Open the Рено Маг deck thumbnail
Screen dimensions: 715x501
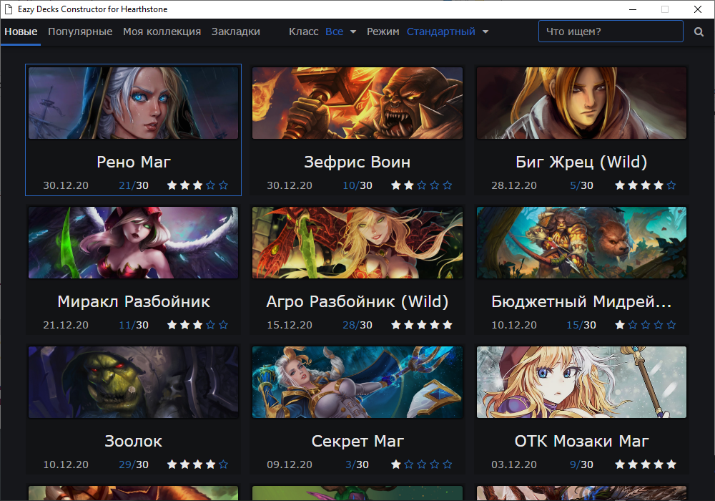click(133, 103)
